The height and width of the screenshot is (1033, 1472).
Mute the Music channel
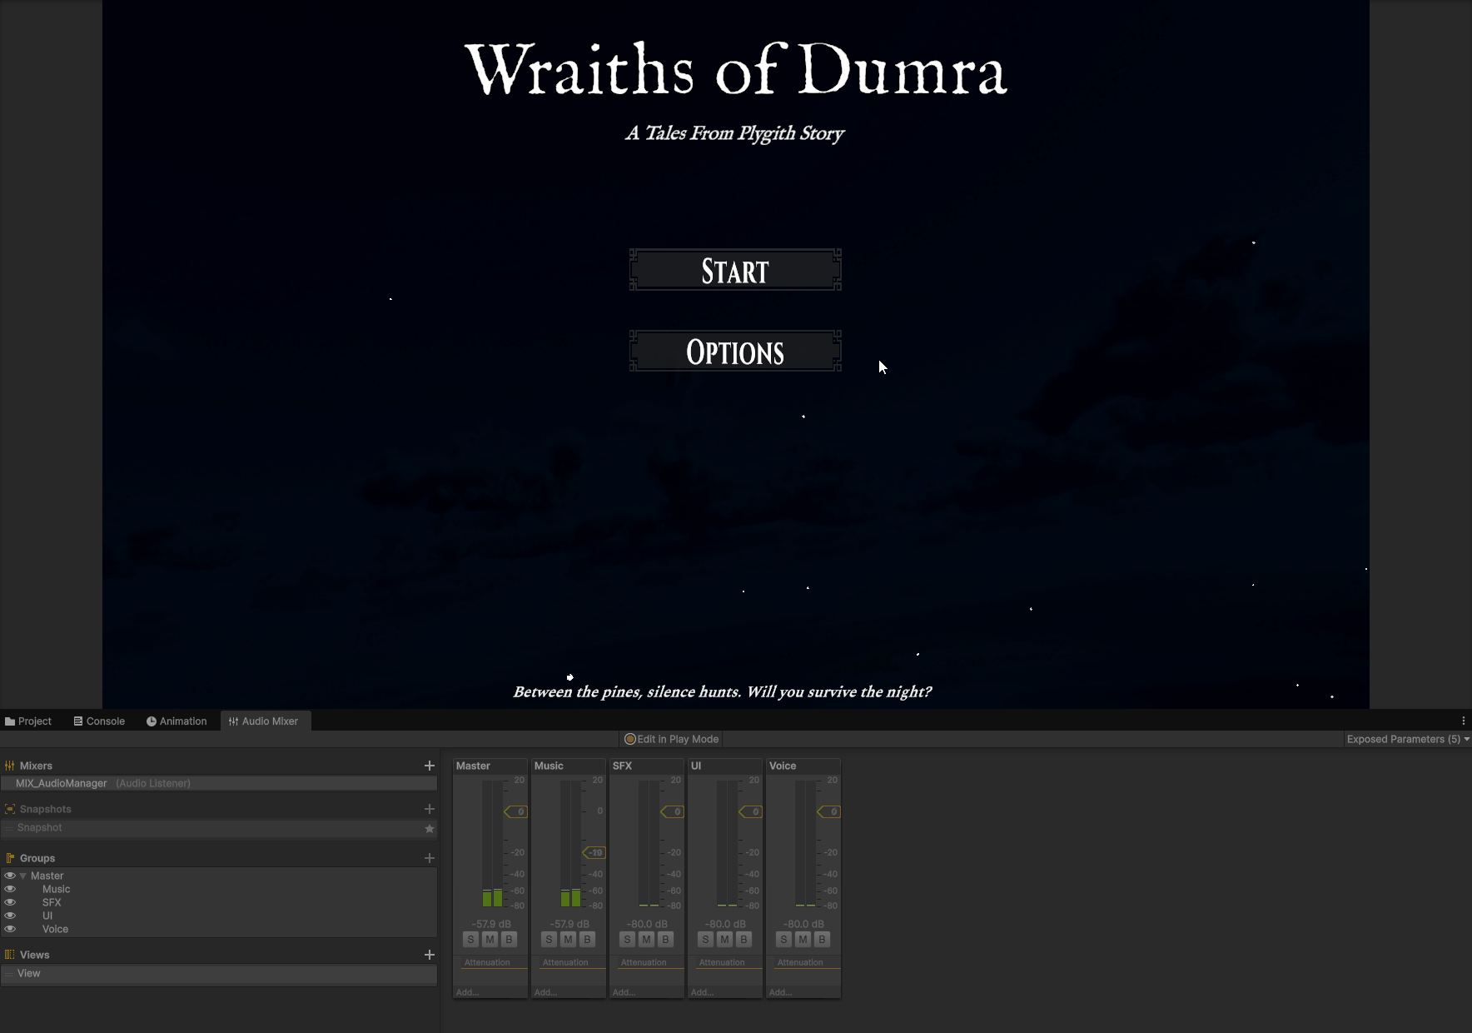pyautogui.click(x=568, y=940)
